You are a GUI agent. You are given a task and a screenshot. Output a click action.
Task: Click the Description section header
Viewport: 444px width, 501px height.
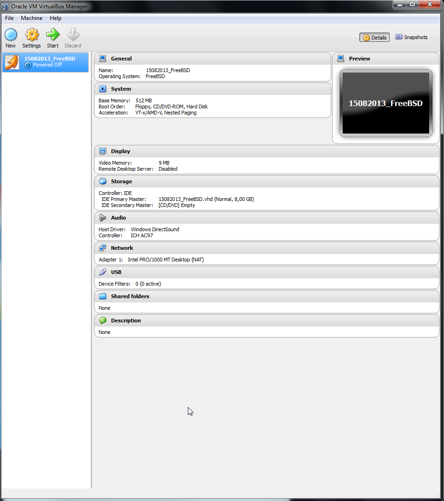[126, 321]
